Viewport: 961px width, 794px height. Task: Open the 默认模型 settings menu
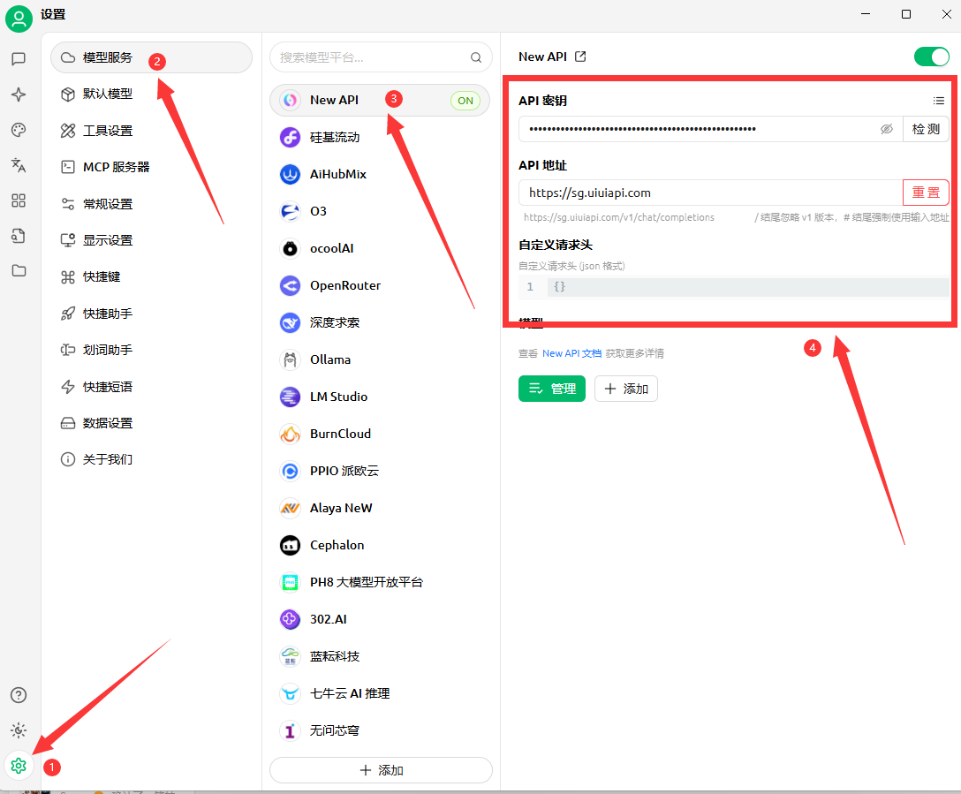pyautogui.click(x=151, y=95)
